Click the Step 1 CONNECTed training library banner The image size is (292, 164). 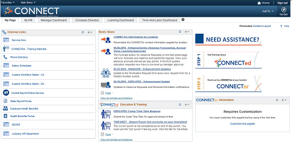[229, 60]
